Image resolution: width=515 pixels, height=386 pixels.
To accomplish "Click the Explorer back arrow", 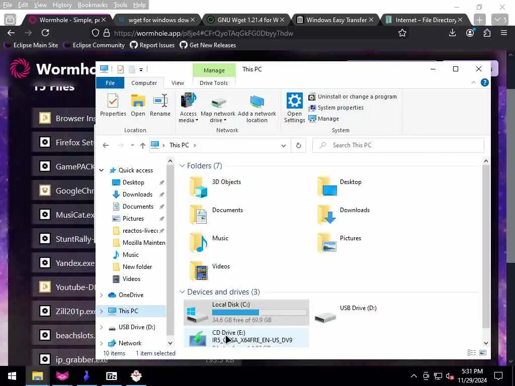I will (106, 145).
